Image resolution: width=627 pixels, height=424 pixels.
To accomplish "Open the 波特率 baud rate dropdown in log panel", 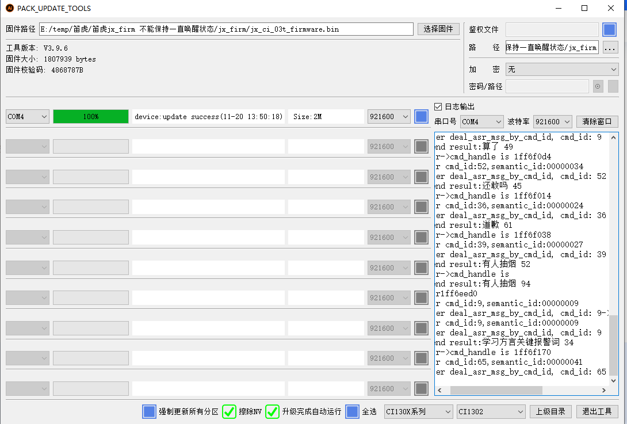I will pos(552,121).
